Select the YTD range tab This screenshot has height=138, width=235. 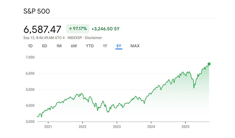90,46
